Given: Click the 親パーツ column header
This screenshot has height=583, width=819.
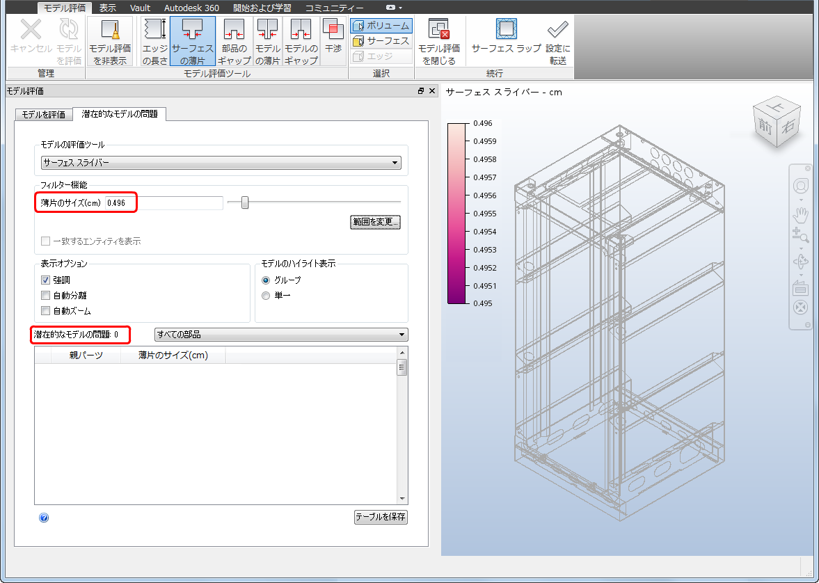Looking at the screenshot, I should [86, 356].
